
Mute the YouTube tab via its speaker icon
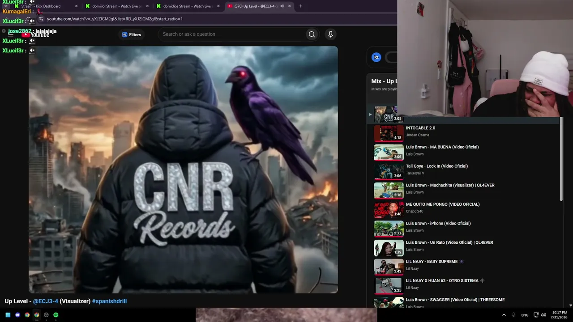pos(282,6)
